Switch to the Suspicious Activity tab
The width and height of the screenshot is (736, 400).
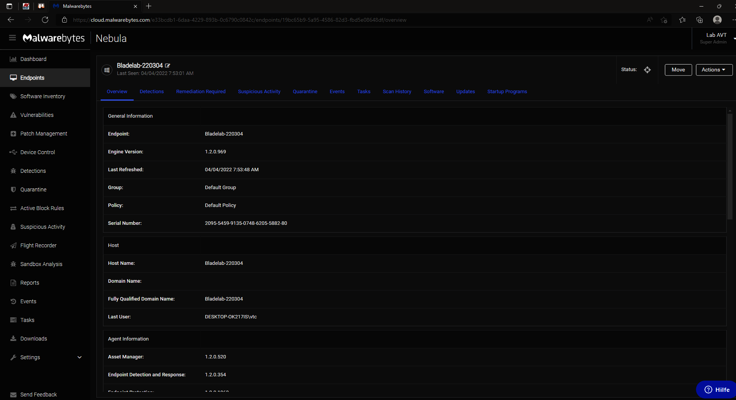click(x=259, y=92)
